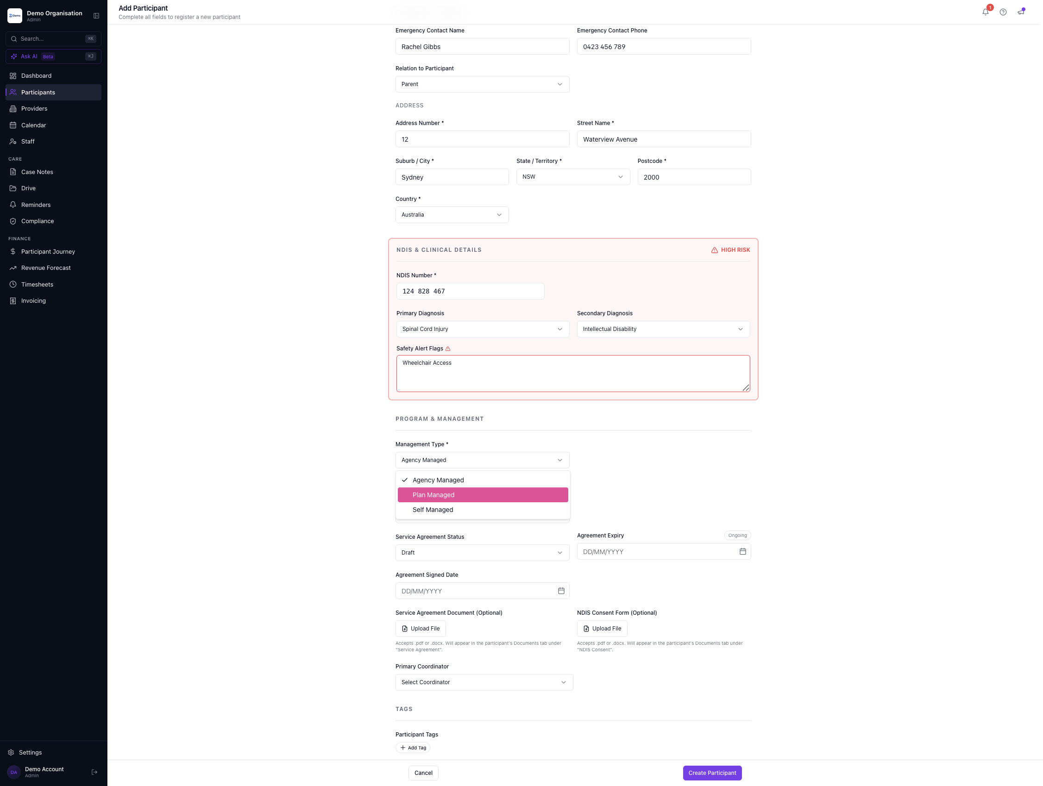Expand the State / Territory dropdown

573,177
